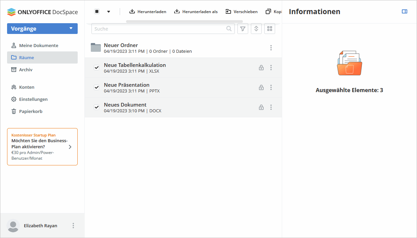Viewport: 417px width, 238px height.
Task: Click the Meine Dokumente person icon
Action: click(14, 45)
